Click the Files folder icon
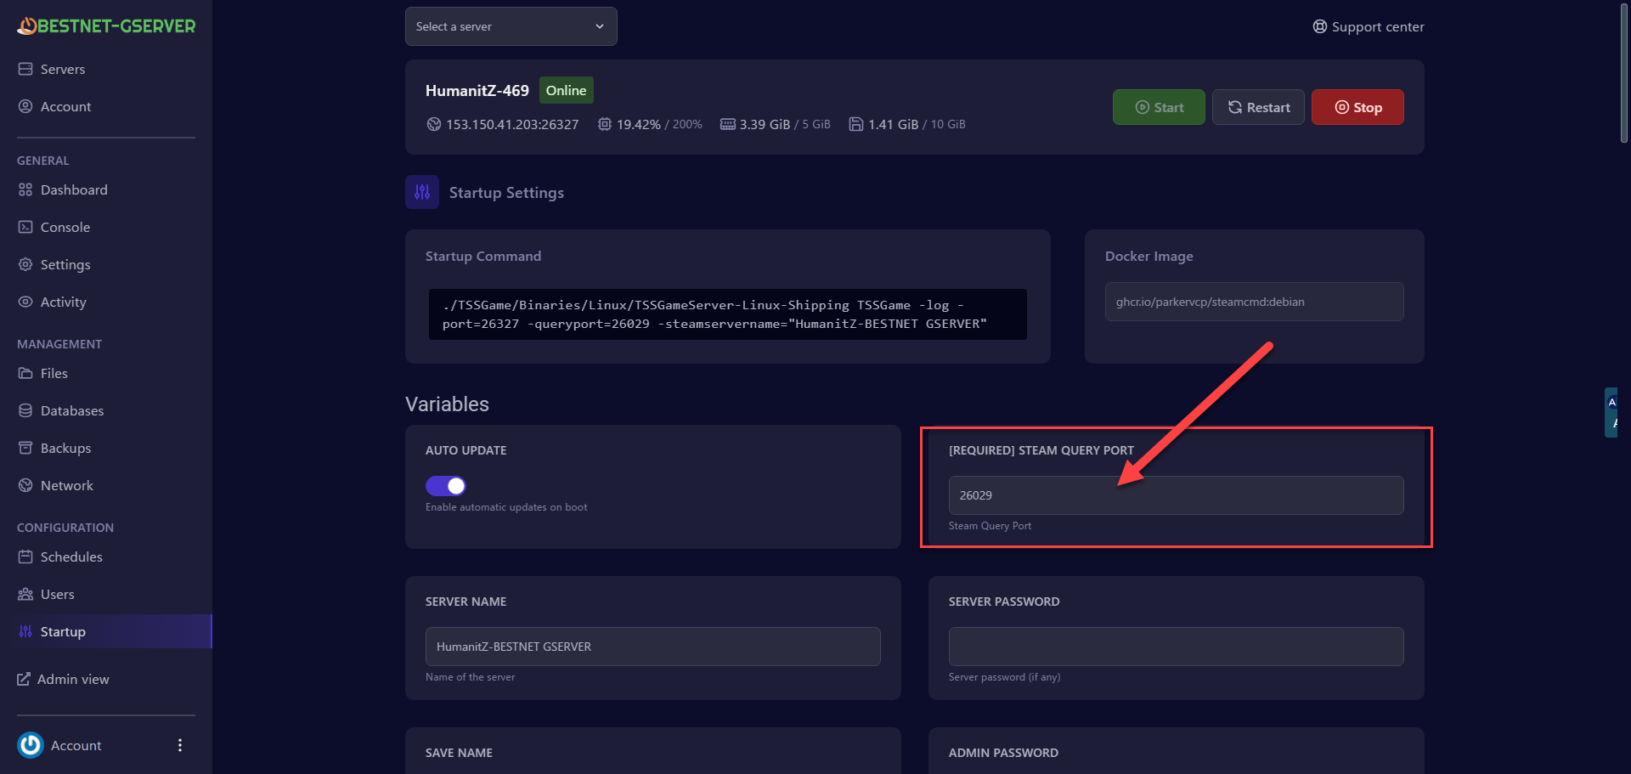This screenshot has height=774, width=1631. coord(25,373)
